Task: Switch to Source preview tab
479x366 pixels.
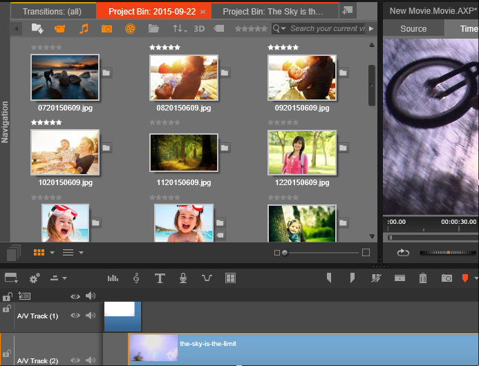Action: [x=413, y=29]
